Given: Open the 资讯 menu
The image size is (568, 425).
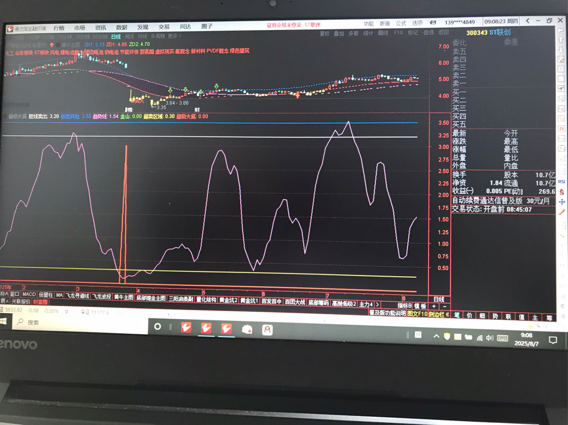Looking at the screenshot, I should [x=100, y=28].
